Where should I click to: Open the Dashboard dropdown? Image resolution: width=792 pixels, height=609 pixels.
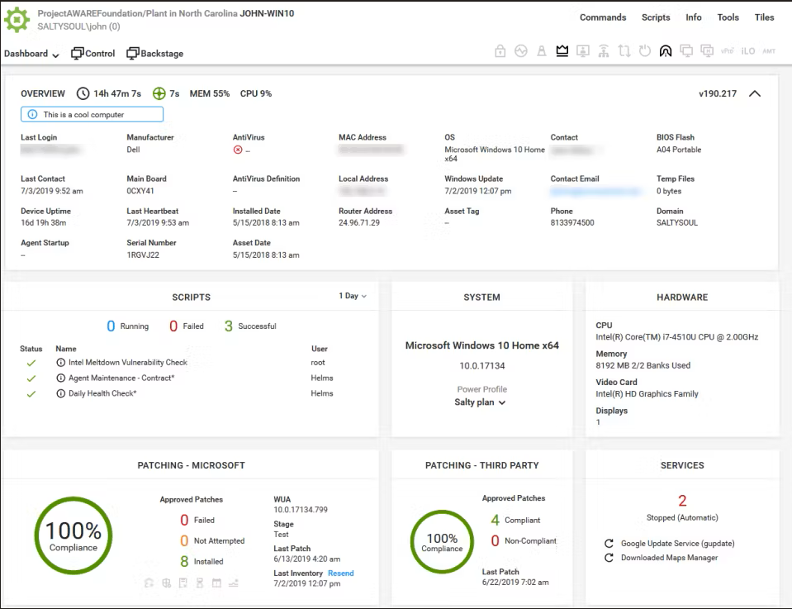pyautogui.click(x=31, y=54)
